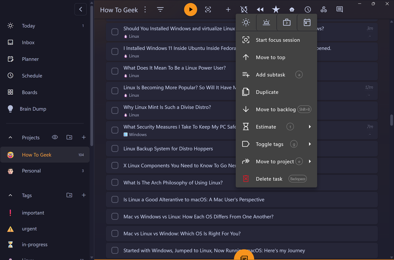Check off 'What Does It Mean To Be' task

point(115,71)
